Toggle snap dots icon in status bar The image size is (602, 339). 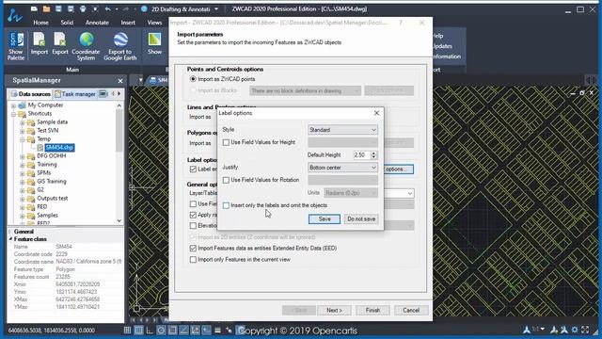pos(128,330)
